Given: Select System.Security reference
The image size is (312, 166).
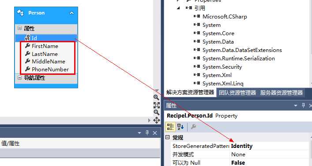Looking at the screenshot, I should tap(222, 67).
